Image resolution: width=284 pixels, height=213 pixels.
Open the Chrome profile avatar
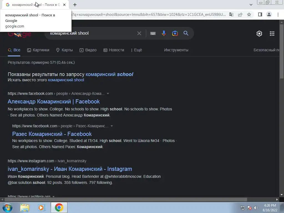pyautogui.click(x=269, y=14)
